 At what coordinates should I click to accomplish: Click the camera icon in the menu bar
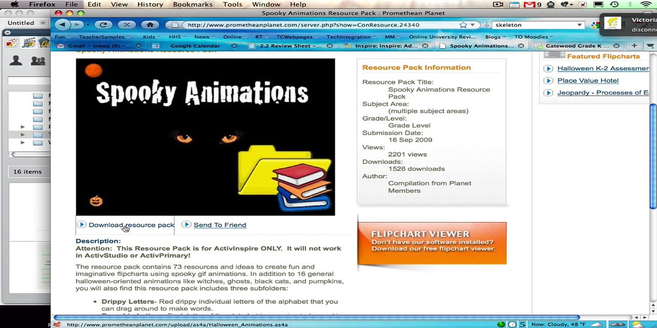498,5
